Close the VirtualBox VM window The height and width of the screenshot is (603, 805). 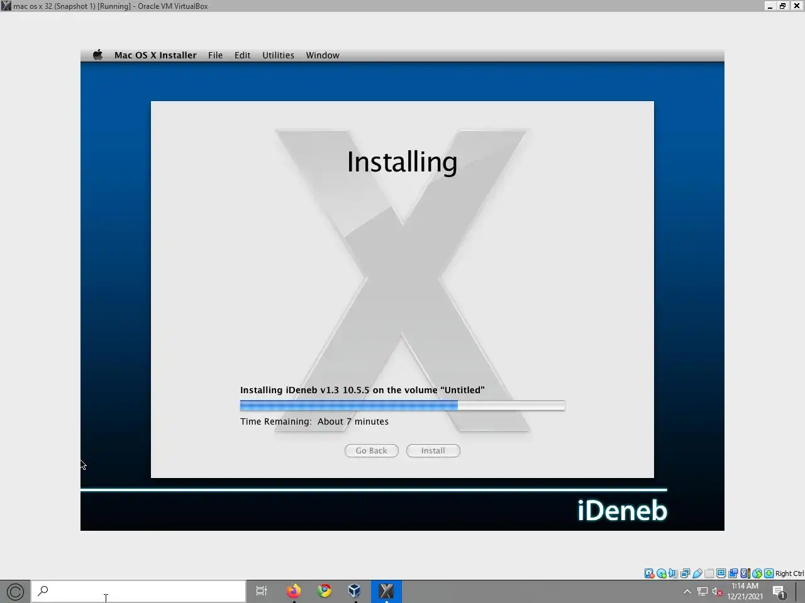[x=796, y=6]
